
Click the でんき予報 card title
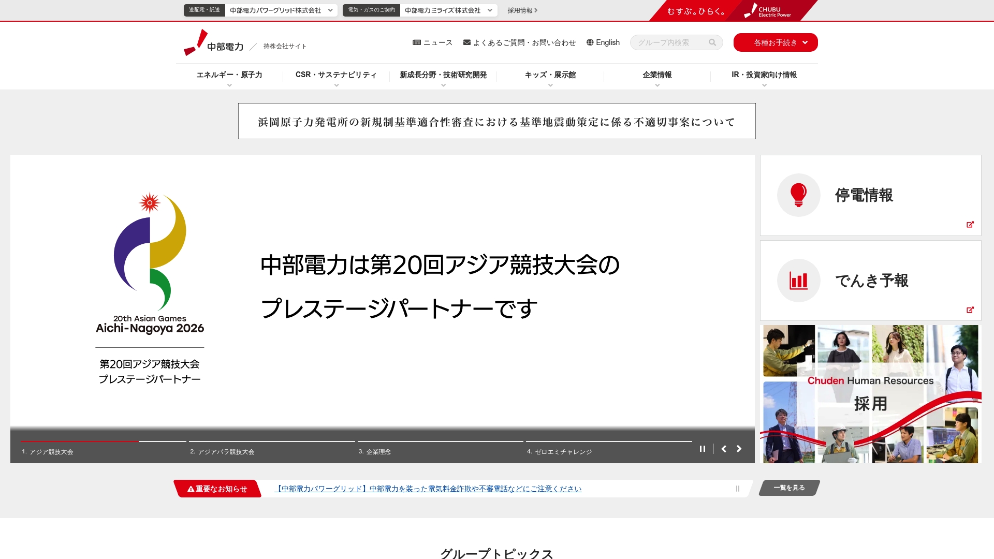(x=871, y=281)
